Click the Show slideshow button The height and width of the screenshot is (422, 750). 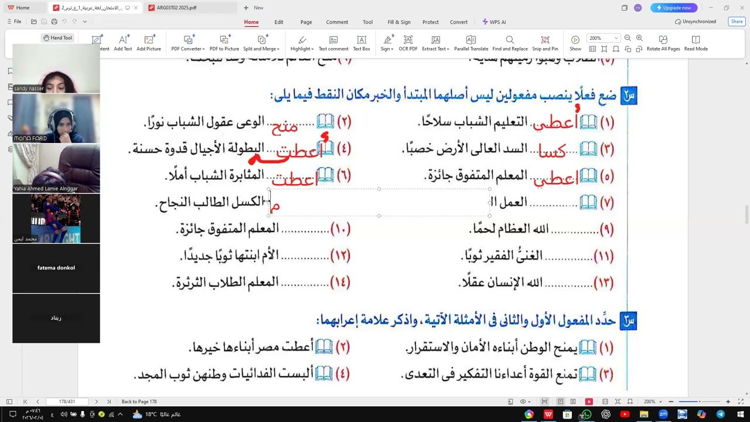click(575, 43)
